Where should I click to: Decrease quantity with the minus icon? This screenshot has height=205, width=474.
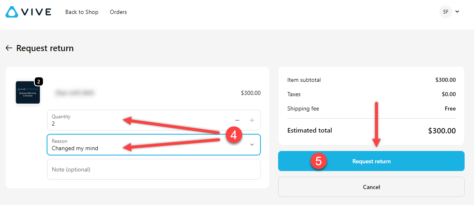pos(237,120)
